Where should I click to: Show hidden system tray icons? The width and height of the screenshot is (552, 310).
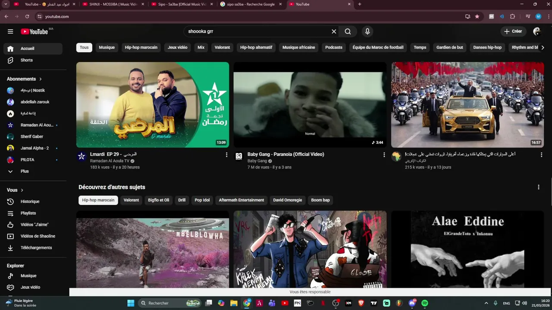click(x=486, y=303)
